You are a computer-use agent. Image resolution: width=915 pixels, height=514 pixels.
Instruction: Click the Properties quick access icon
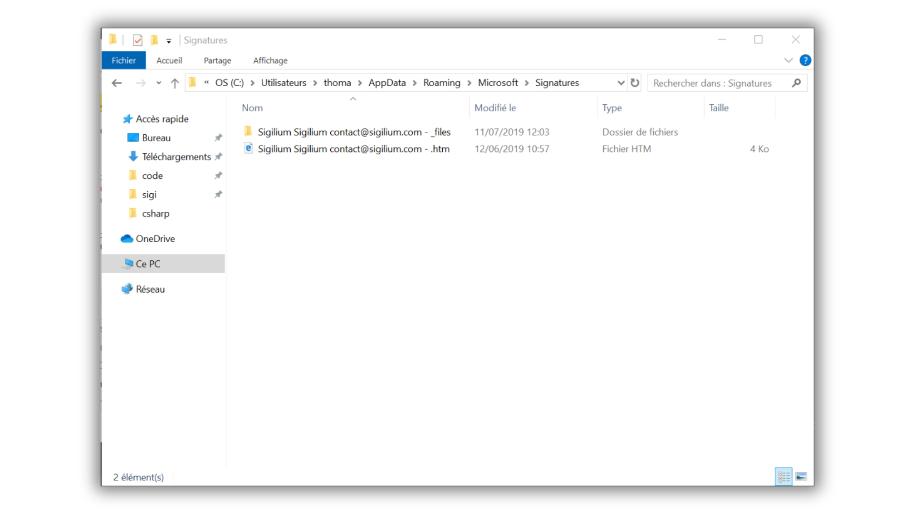pos(138,40)
